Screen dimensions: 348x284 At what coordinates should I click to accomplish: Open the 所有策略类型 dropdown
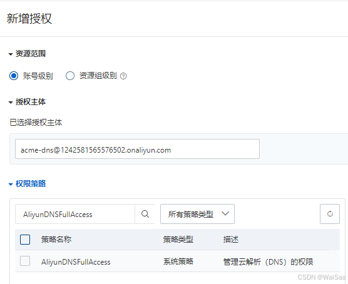[x=197, y=214]
